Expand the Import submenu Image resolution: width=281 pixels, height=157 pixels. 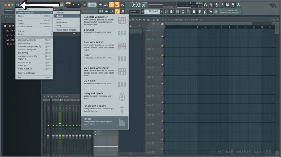(34, 31)
